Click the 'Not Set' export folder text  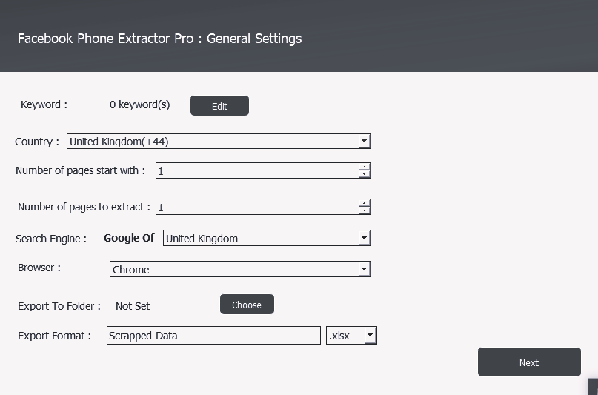click(x=133, y=306)
